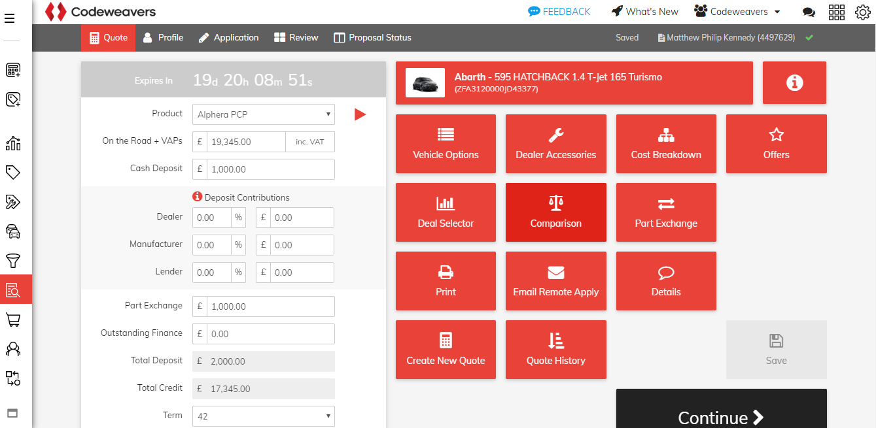This screenshot has width=876, height=428.
Task: Expand the Codeweavers account dropdown
Action: point(737,12)
